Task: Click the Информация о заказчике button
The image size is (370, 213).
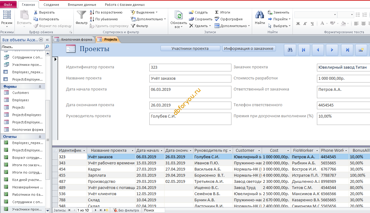Action: point(249,49)
